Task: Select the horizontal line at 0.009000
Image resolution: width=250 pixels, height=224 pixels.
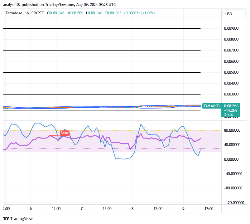Action: tap(102, 28)
